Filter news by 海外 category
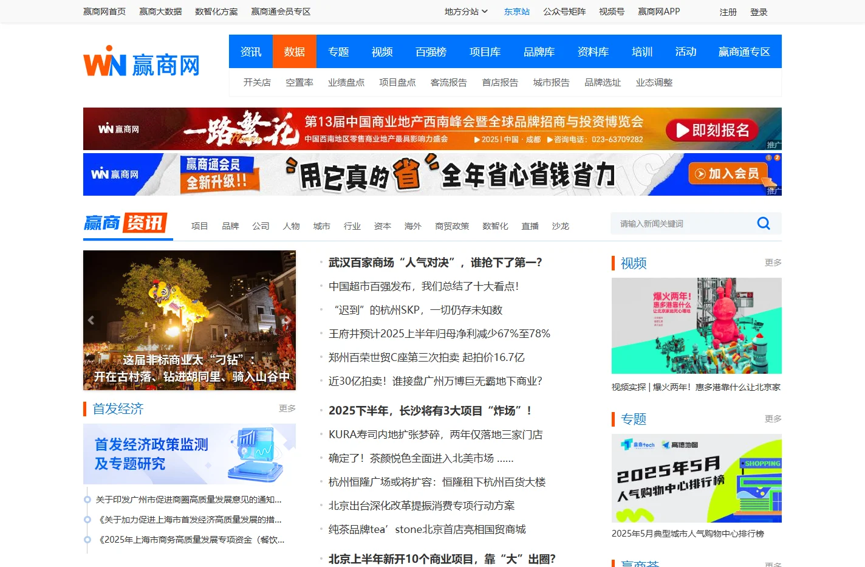The width and height of the screenshot is (865, 567). pos(412,226)
